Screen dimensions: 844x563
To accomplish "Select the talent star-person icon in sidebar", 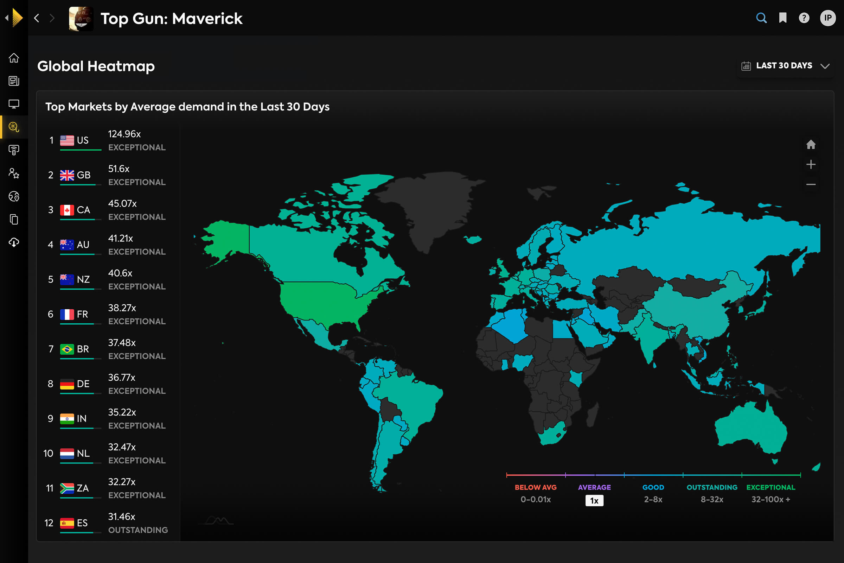I will 14,174.
